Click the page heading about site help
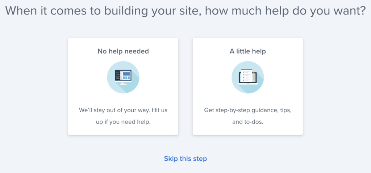Viewport: 371px width, 173px height. coord(185,11)
